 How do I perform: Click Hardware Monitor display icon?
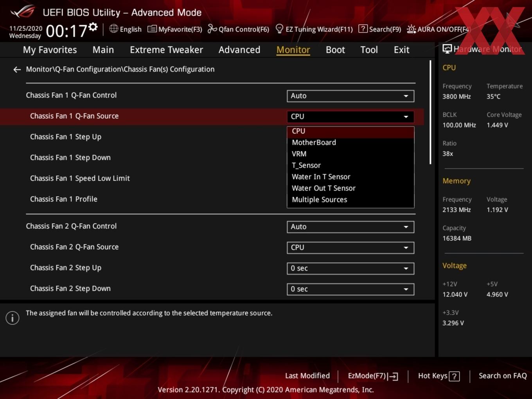(x=447, y=49)
